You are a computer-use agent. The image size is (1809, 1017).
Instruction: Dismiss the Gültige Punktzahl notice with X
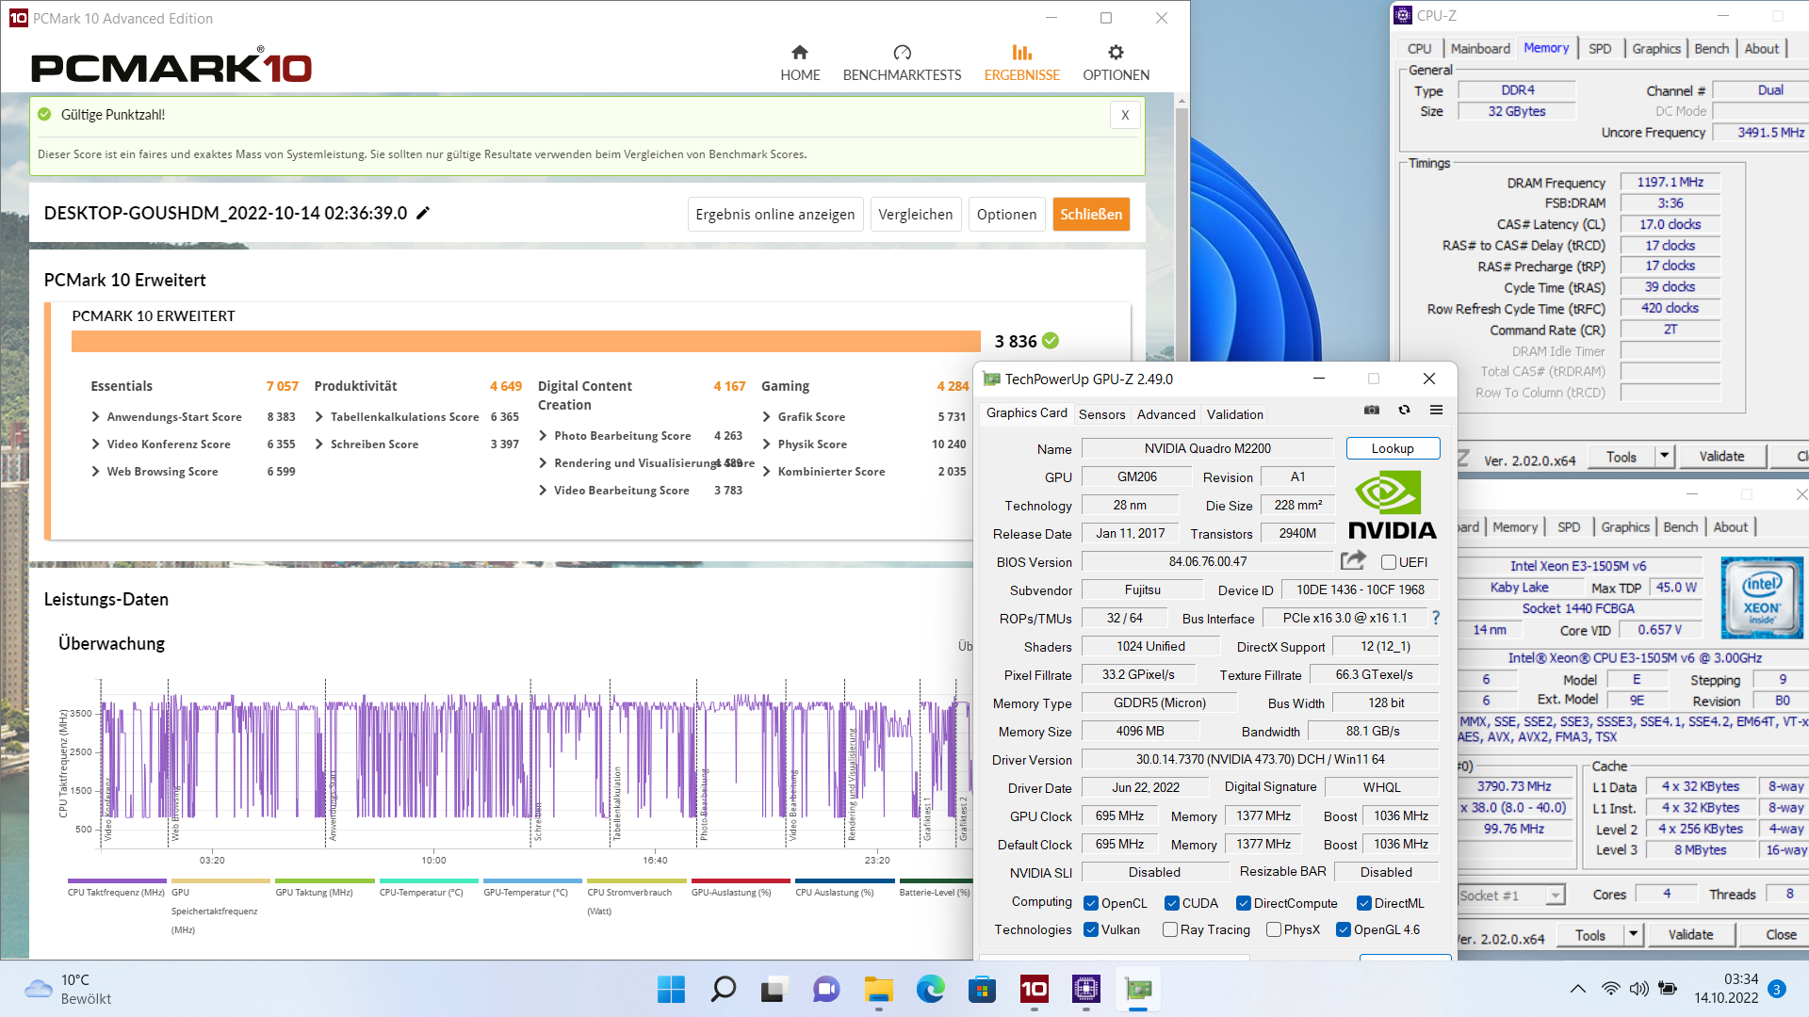tap(1125, 115)
